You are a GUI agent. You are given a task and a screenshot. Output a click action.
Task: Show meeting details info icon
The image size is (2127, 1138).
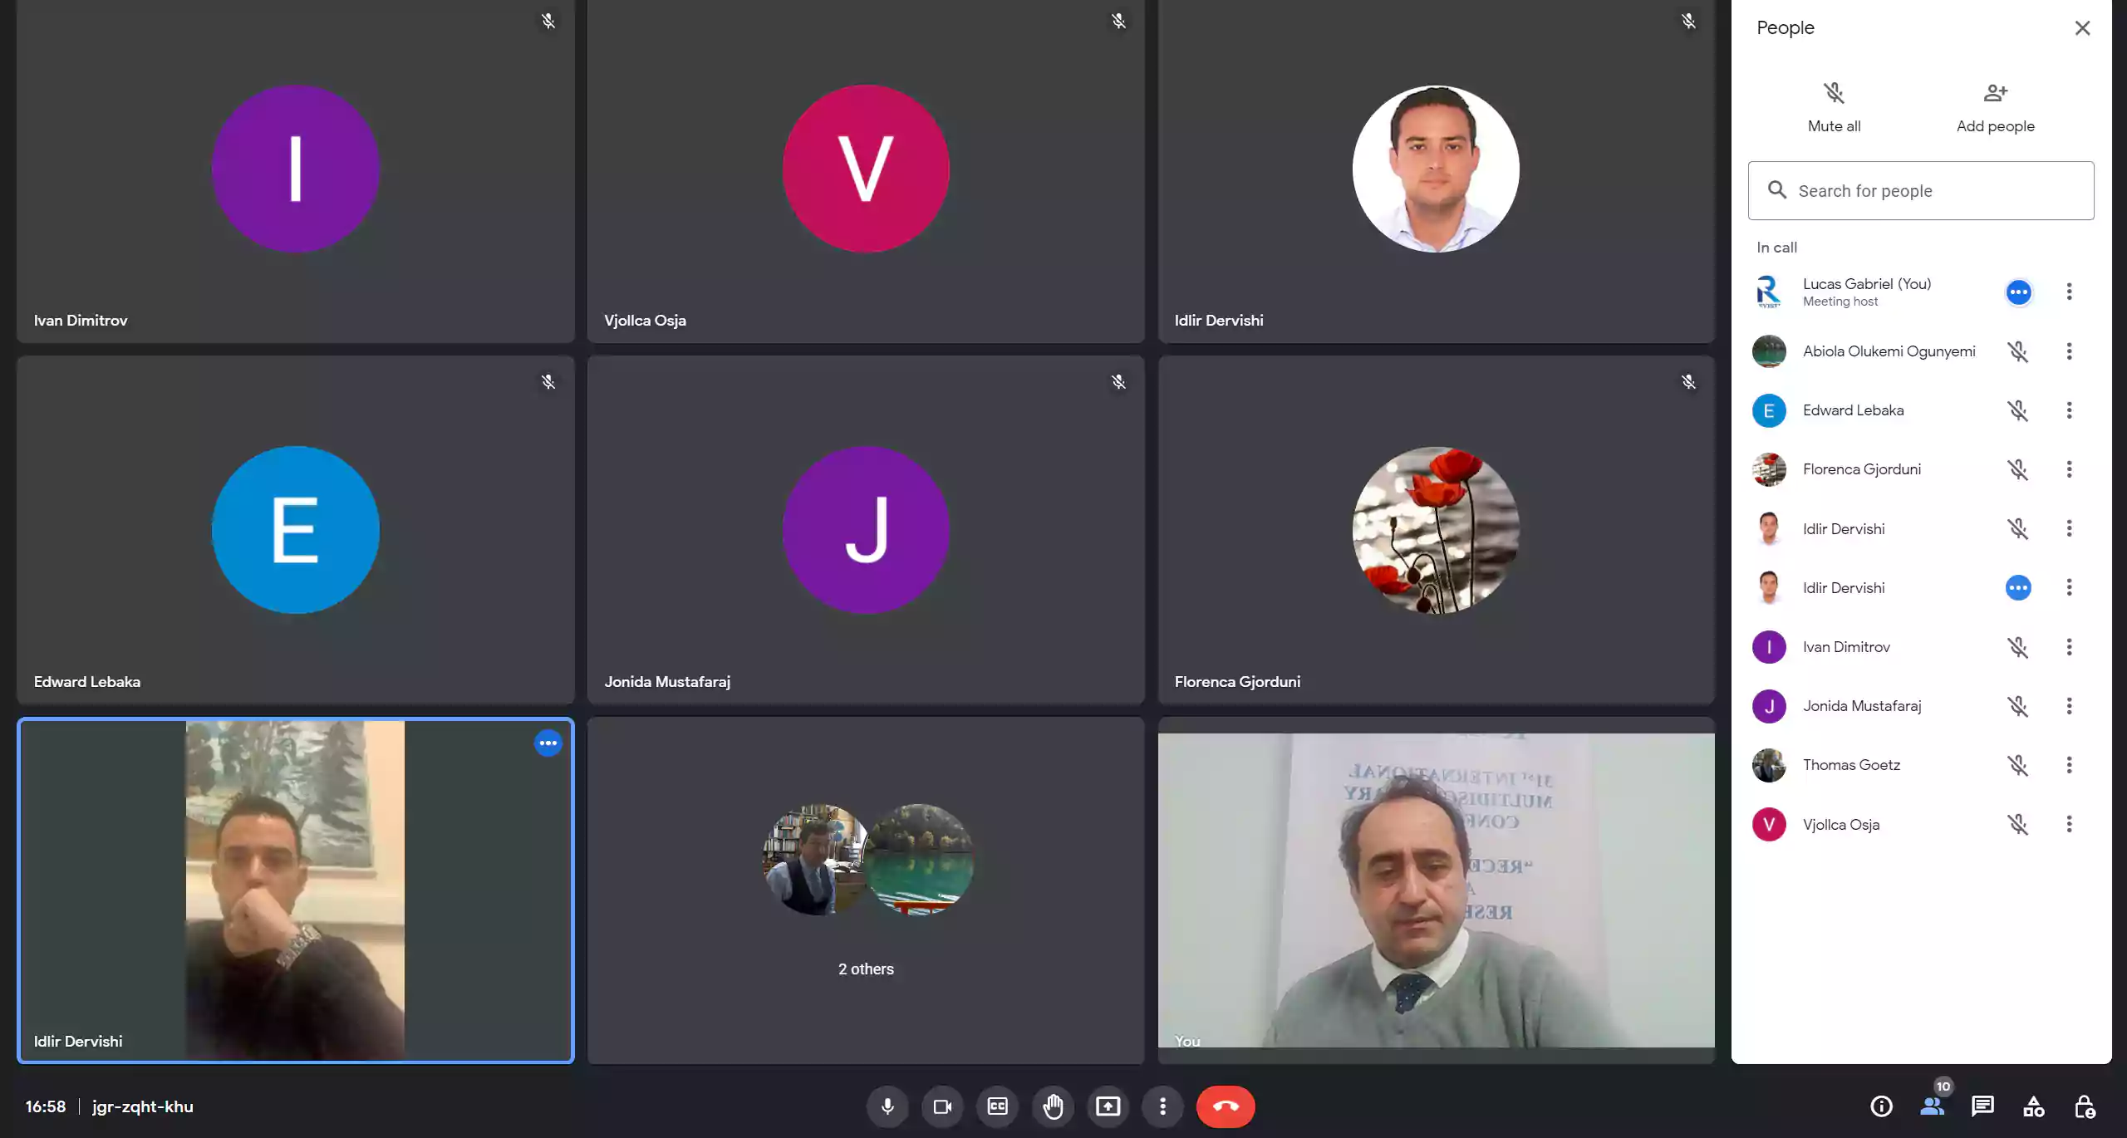pyautogui.click(x=1881, y=1106)
